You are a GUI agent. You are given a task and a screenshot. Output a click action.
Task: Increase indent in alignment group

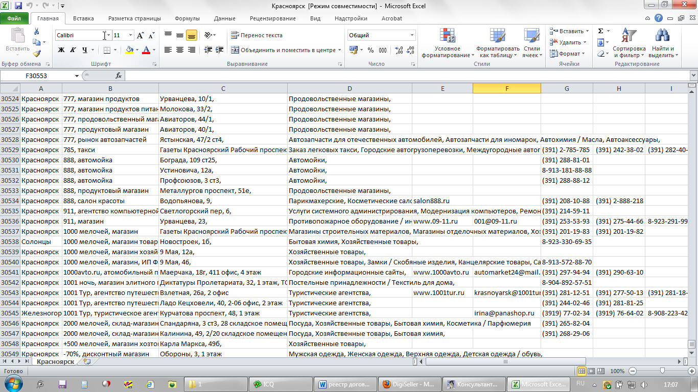click(220, 50)
